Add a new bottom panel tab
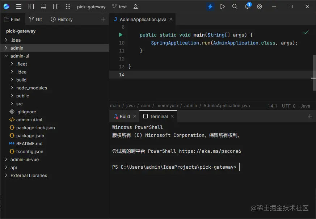Screen dimensions: 316x219 pyautogui.click(x=310, y=116)
